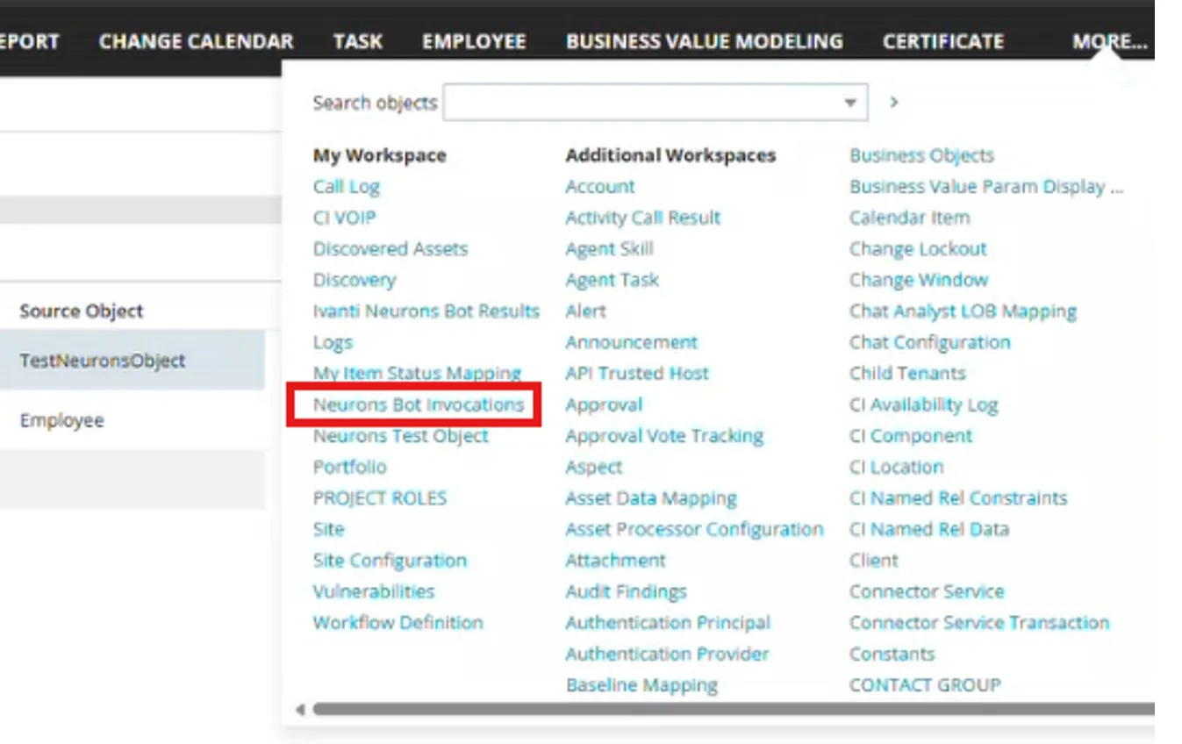Open Business Value Param Display
The image size is (1182, 744).
point(986,186)
